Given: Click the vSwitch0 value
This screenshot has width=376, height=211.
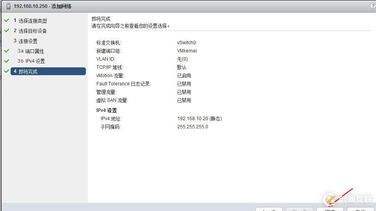Looking at the screenshot, I should click(x=186, y=43).
